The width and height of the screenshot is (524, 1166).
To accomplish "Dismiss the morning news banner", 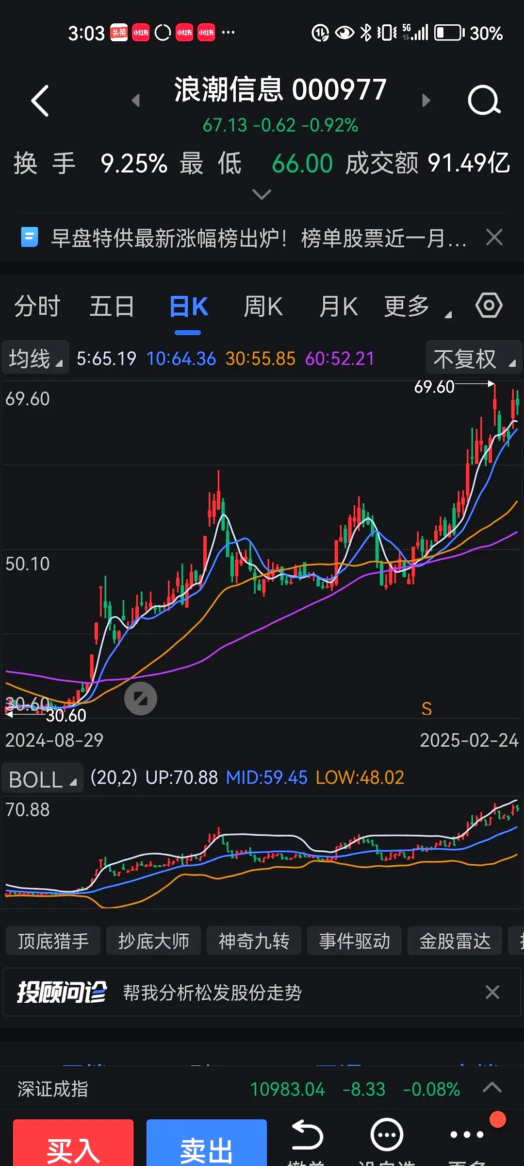I will point(494,238).
